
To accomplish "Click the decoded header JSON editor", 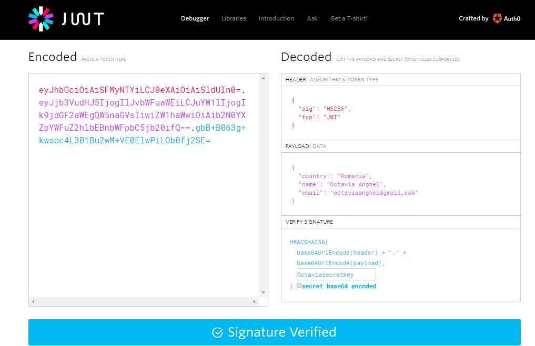I will [400, 113].
